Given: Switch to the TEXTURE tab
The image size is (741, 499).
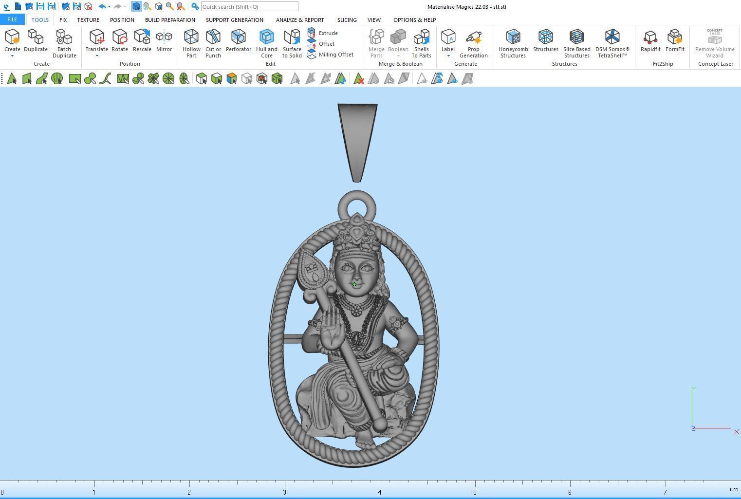Looking at the screenshot, I should pyautogui.click(x=88, y=20).
